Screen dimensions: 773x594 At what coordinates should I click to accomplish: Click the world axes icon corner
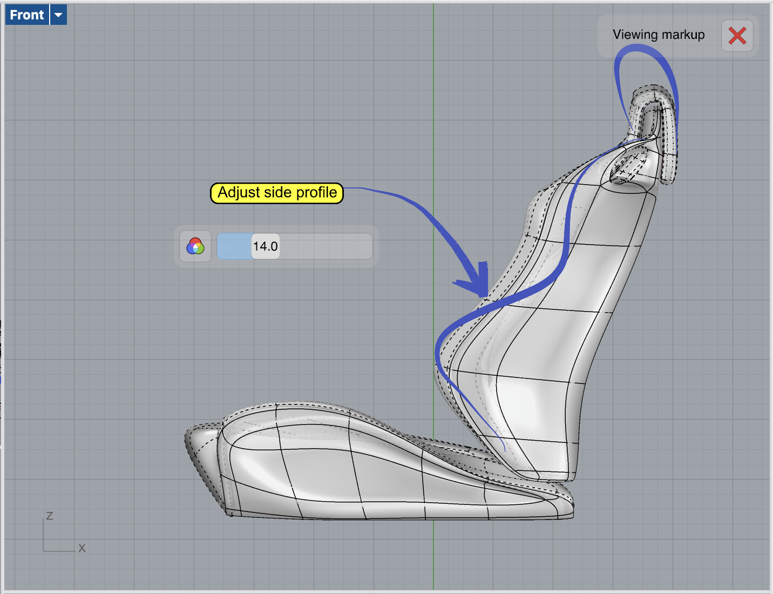point(44,550)
